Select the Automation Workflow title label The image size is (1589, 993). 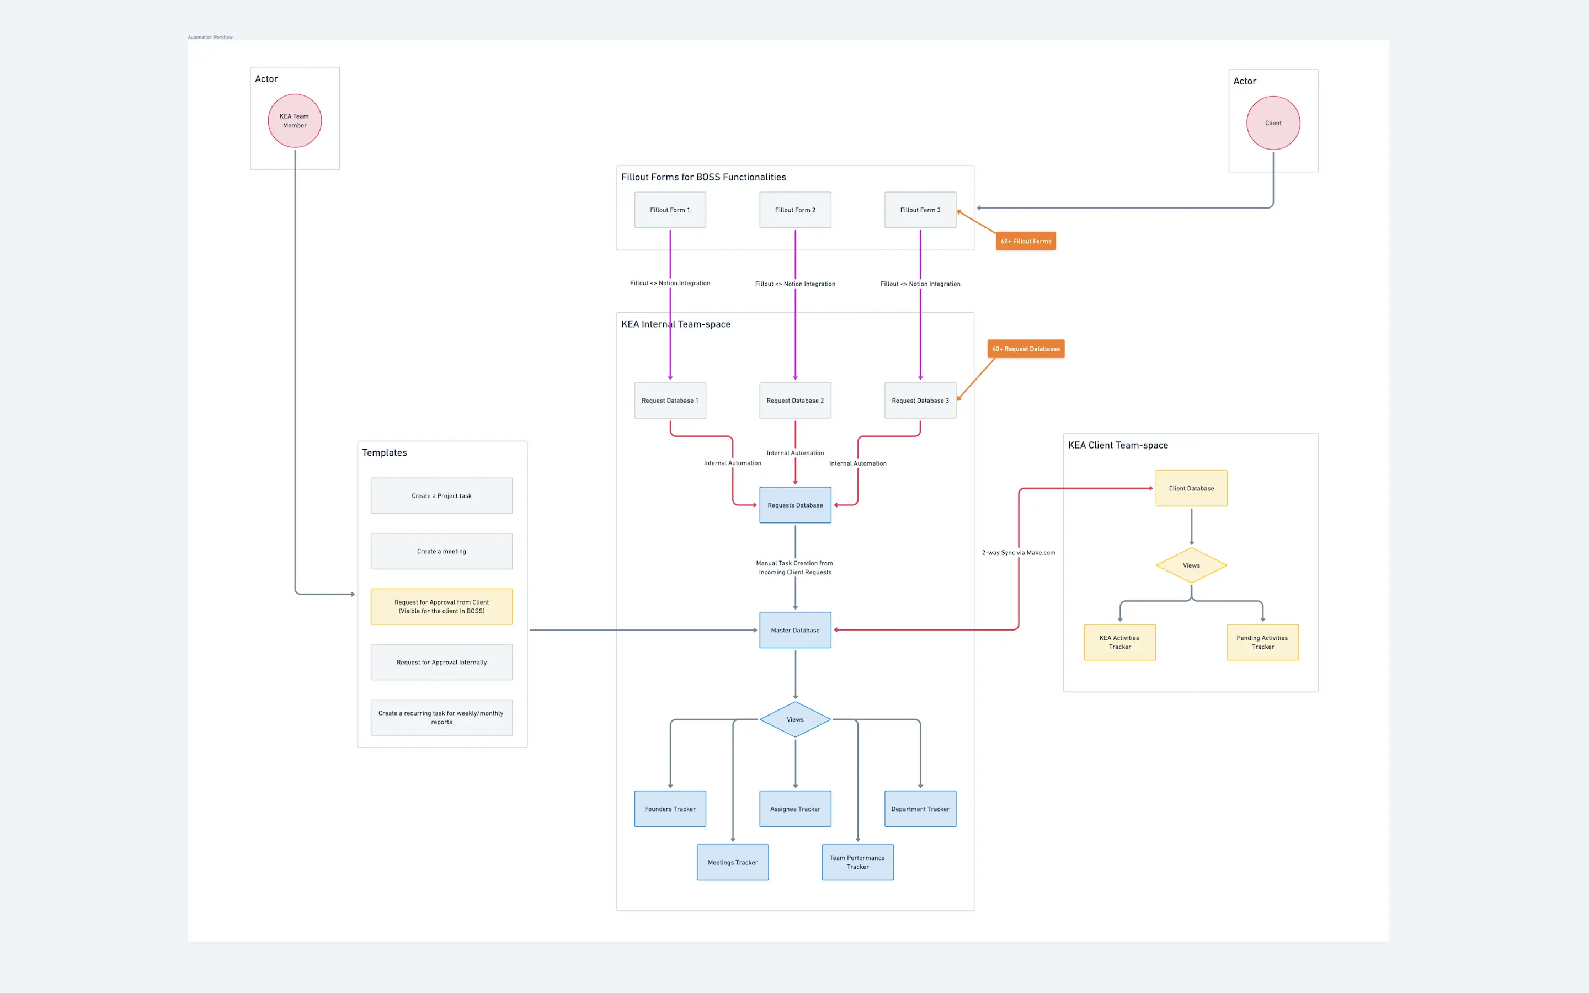tap(210, 37)
